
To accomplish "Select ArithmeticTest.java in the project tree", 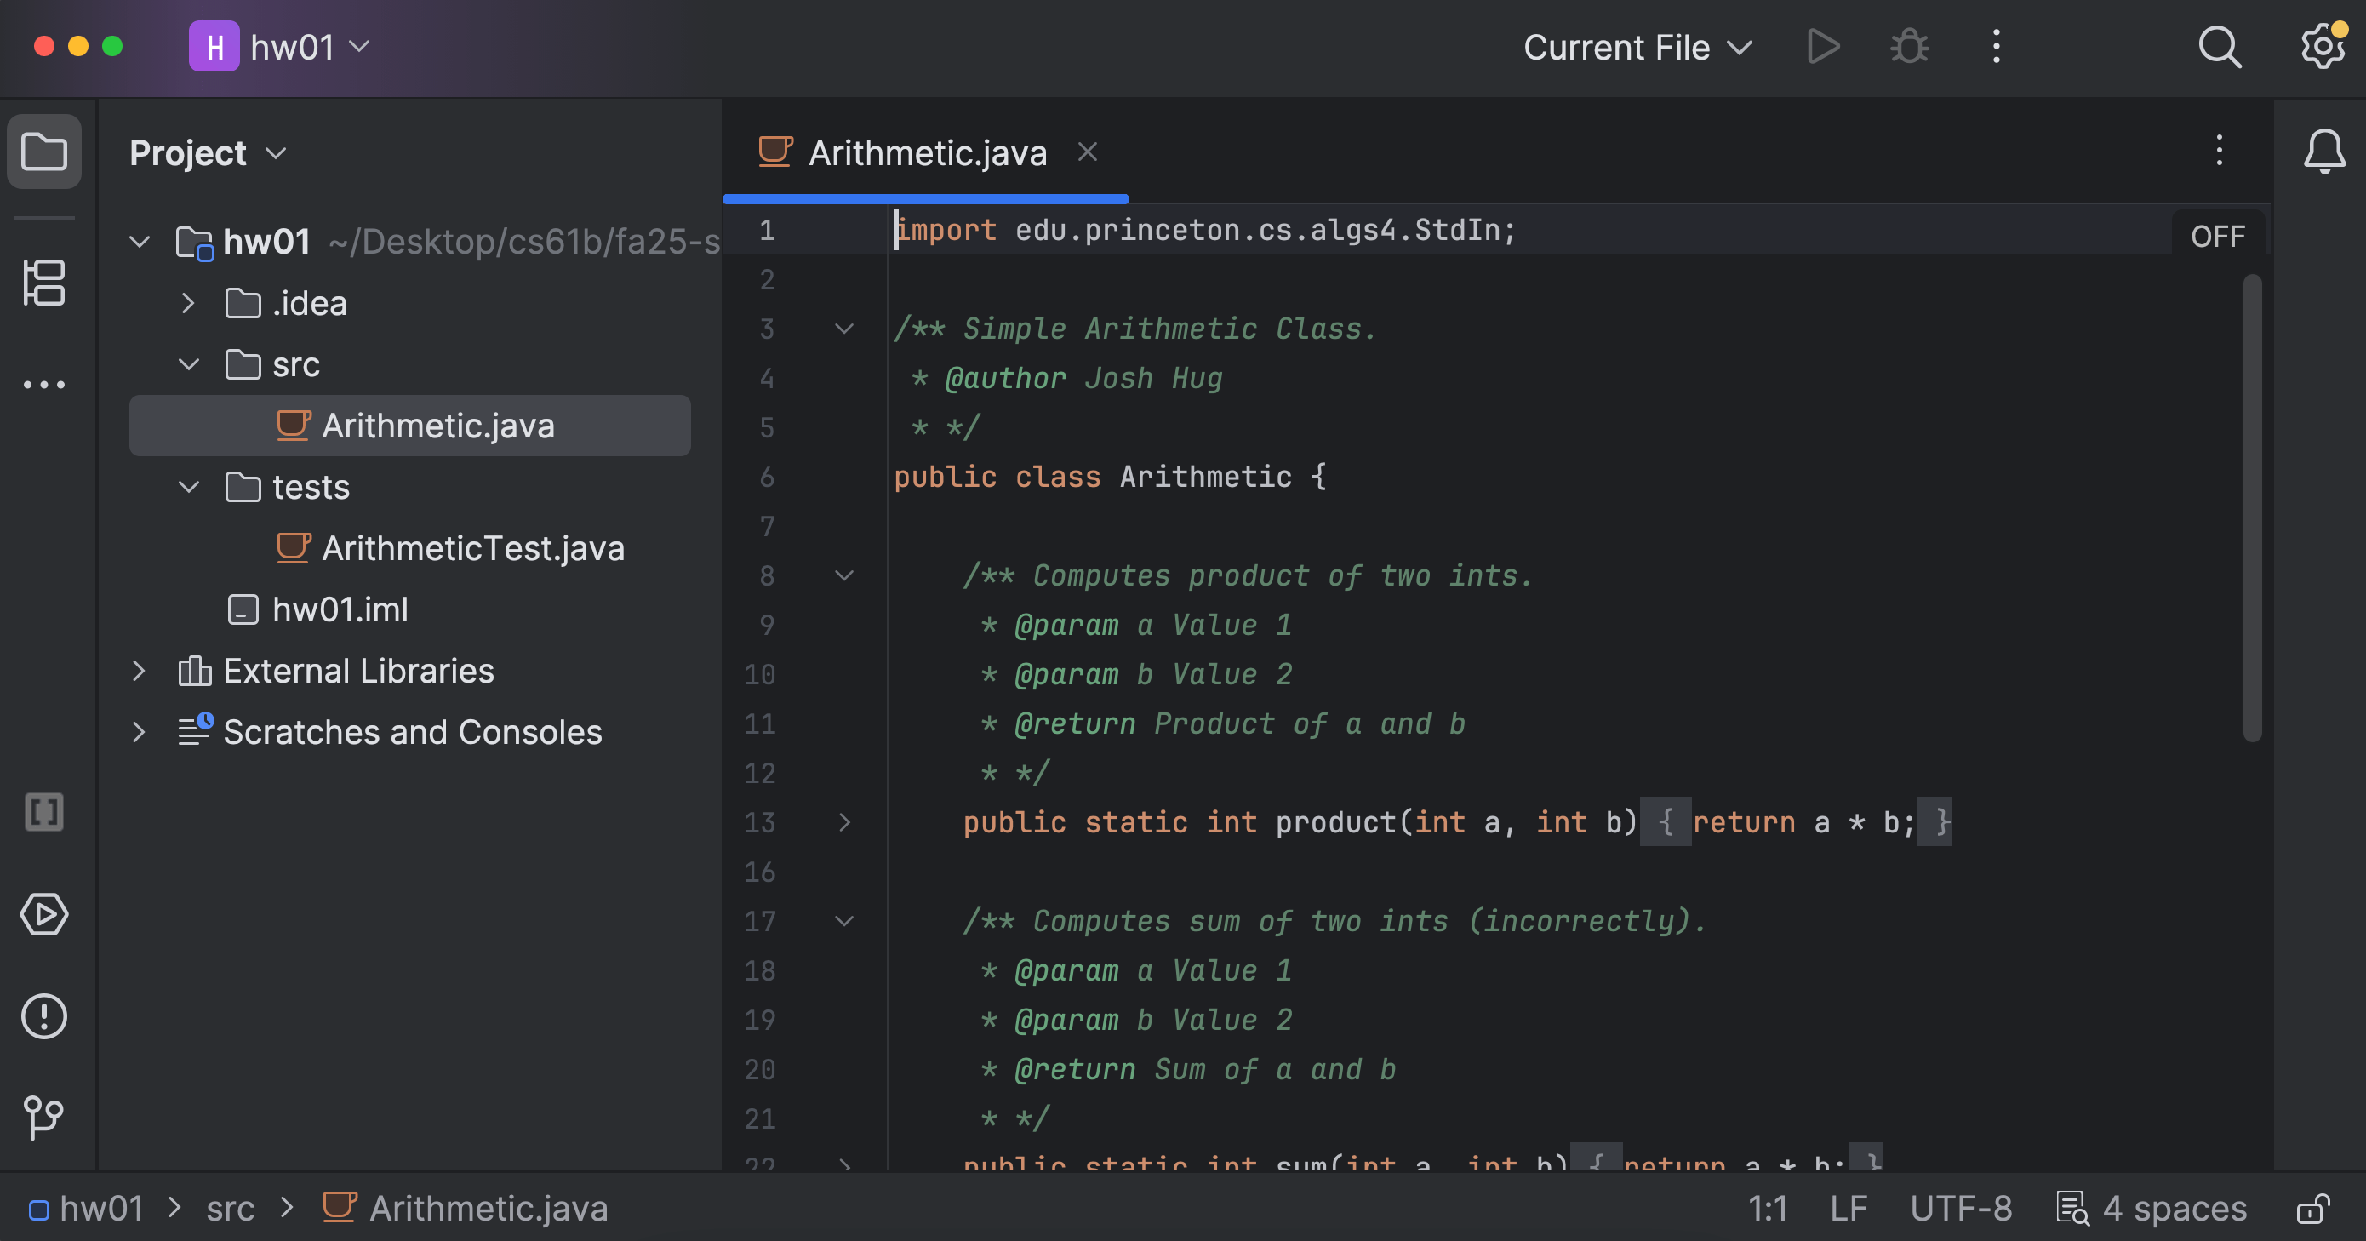I will [x=472, y=547].
